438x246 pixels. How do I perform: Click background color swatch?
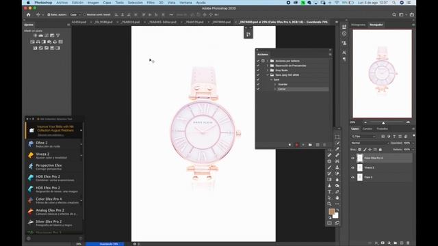pos(336,216)
